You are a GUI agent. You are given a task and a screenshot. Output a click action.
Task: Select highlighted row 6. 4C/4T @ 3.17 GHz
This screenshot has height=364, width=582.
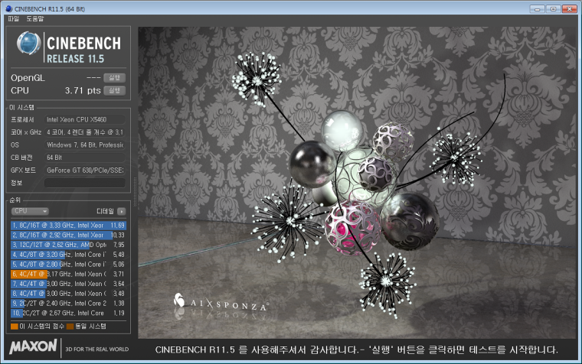tap(68, 274)
